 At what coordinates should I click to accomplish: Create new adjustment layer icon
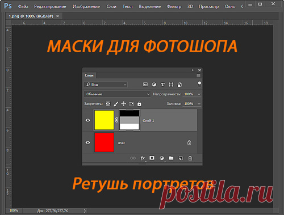161,158
